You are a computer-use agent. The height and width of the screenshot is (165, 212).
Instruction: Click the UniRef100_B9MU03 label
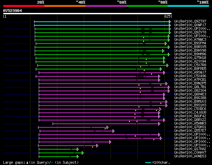click(190, 102)
